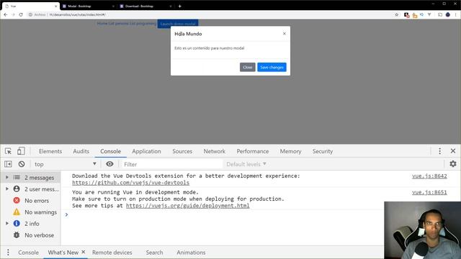Image resolution: width=461 pixels, height=259 pixels.
Task: Open the Search drawer tab
Action: click(154, 253)
